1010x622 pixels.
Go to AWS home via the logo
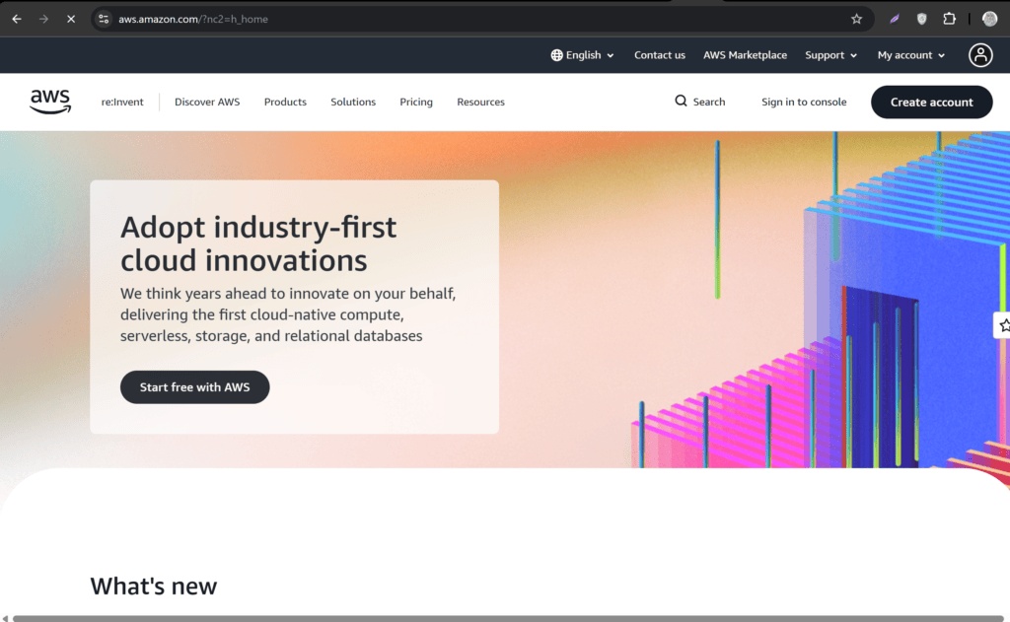(50, 102)
